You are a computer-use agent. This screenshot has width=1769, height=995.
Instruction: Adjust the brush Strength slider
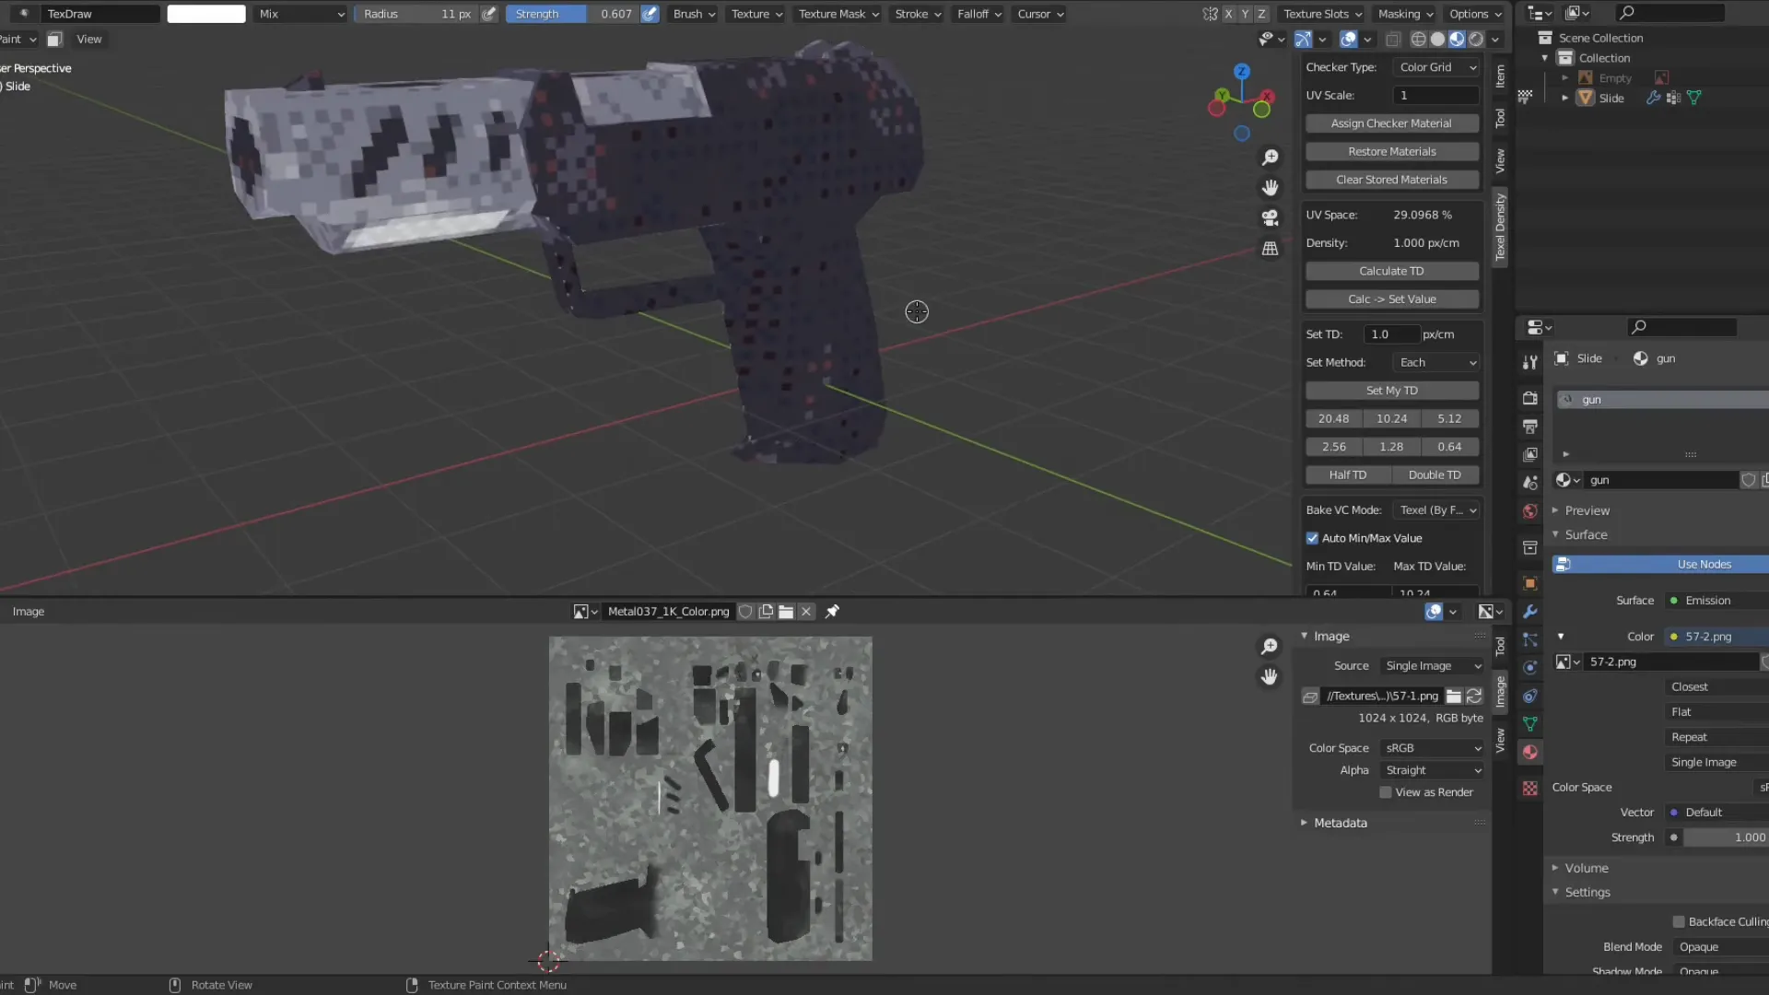(x=571, y=14)
